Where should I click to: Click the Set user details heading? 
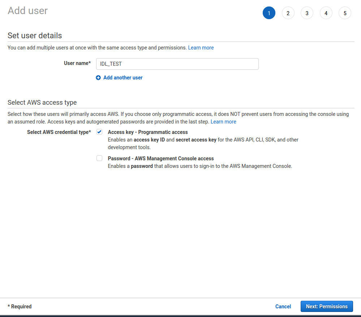35,36
